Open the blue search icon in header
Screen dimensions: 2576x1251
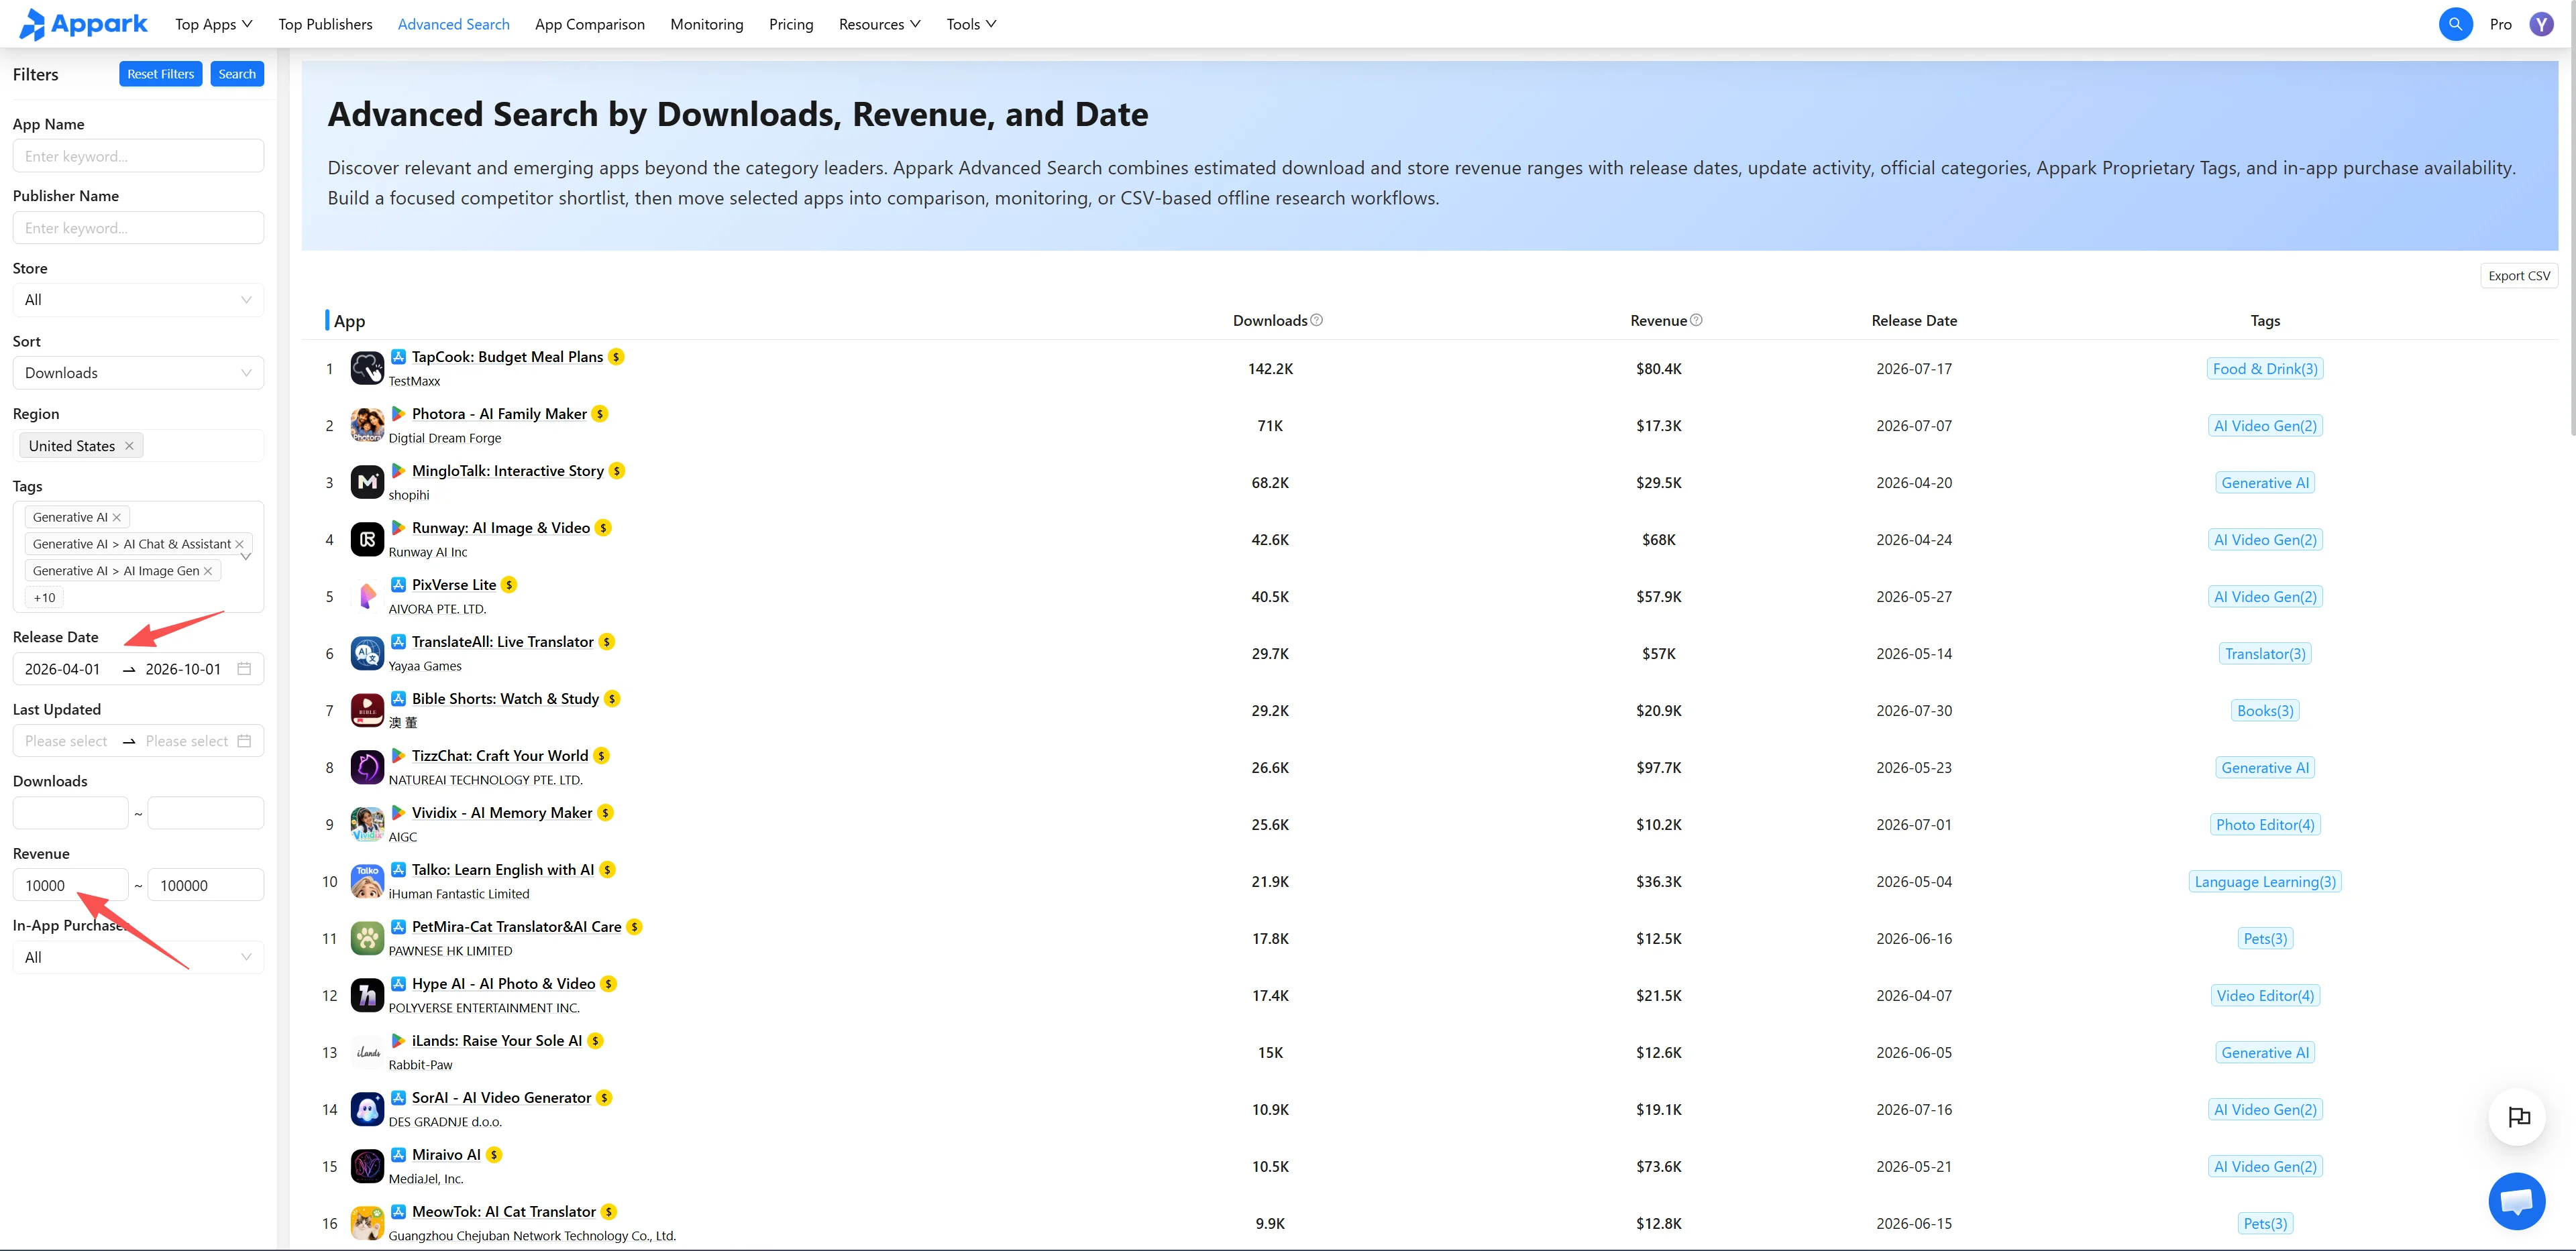point(2455,24)
